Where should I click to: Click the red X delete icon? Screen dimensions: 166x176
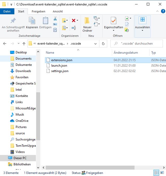click(74, 20)
